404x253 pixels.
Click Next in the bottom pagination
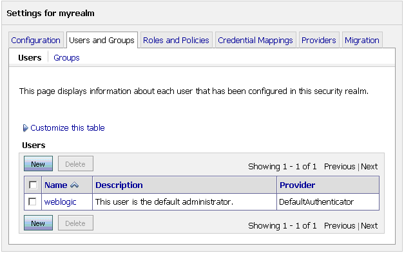pos(369,226)
